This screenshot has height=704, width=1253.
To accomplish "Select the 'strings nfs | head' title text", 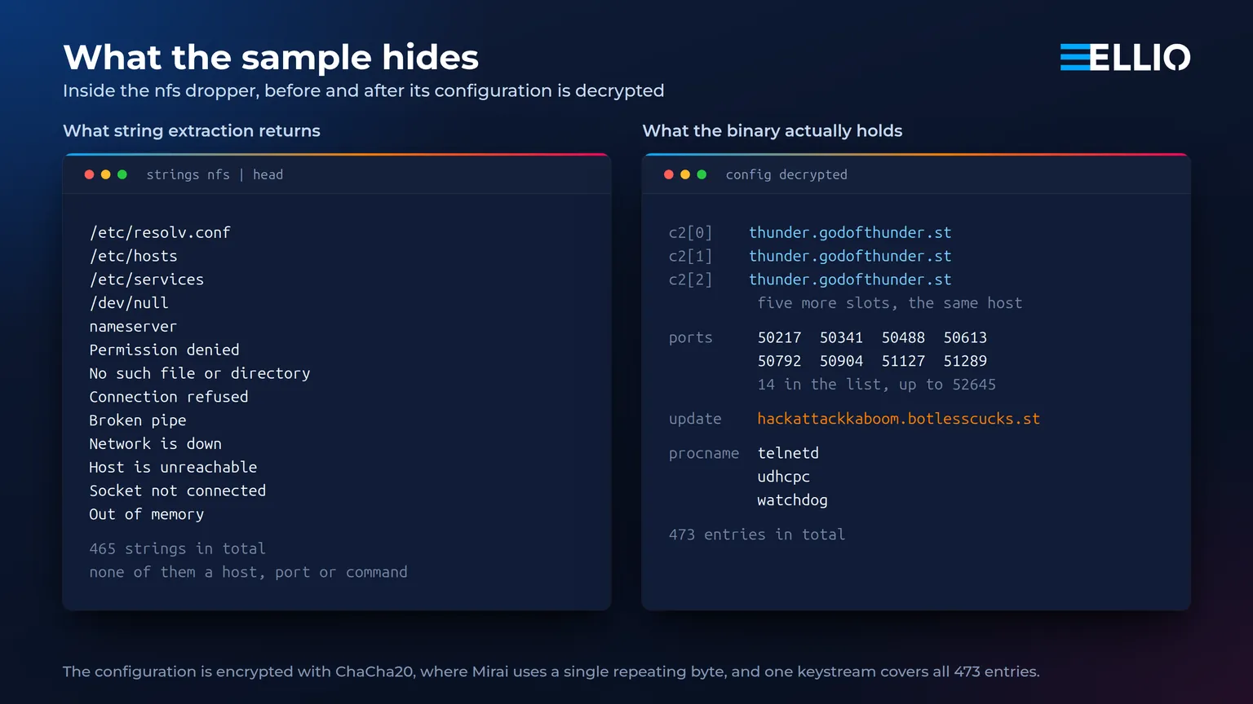I will 215,174.
